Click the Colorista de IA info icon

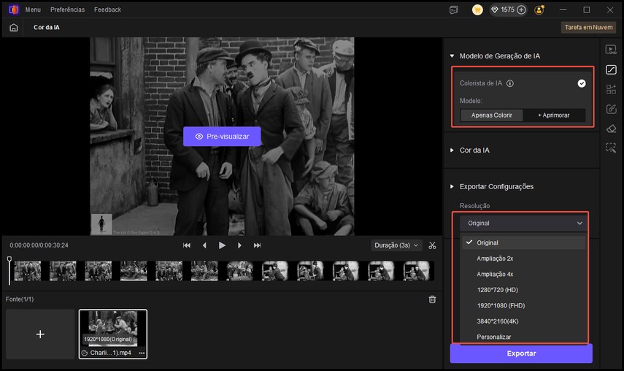tap(510, 83)
